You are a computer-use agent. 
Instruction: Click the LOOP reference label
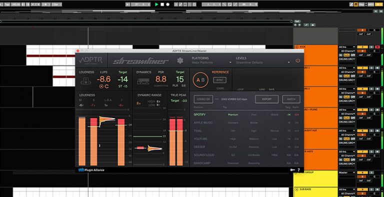pyautogui.click(x=240, y=89)
